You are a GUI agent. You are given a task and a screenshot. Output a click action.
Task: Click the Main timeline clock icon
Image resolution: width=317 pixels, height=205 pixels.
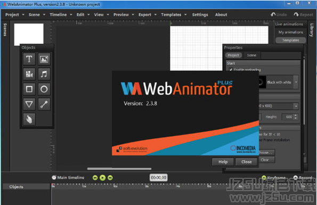[54, 177]
